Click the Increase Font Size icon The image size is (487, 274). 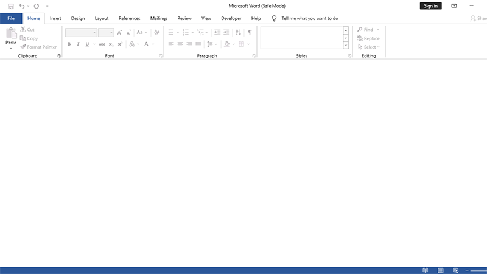pyautogui.click(x=120, y=32)
